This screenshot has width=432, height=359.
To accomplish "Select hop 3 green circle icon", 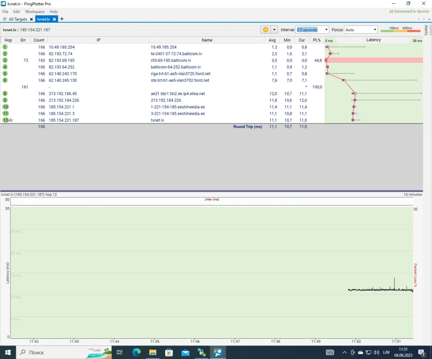I will coord(5,60).
